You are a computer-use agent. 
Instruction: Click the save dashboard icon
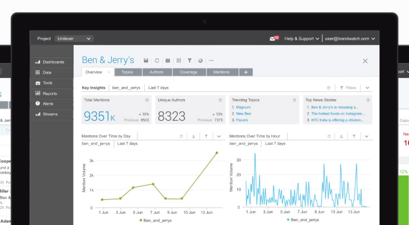click(146, 61)
